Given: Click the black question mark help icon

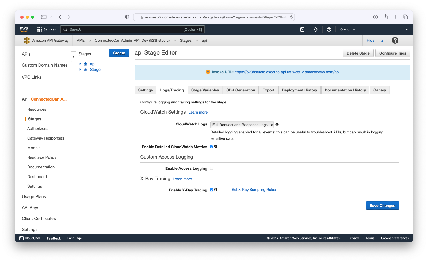Looking at the screenshot, I should tap(395, 40).
